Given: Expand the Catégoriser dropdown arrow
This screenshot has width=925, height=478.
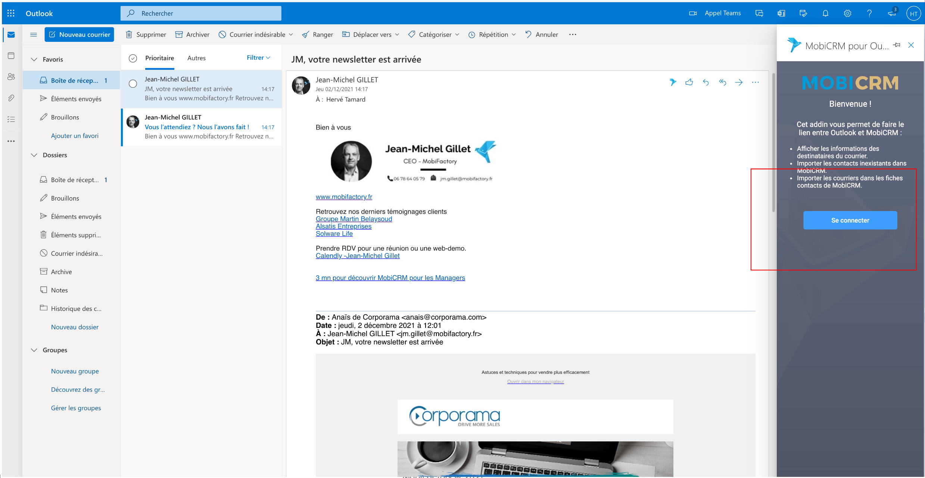Looking at the screenshot, I should coord(457,35).
